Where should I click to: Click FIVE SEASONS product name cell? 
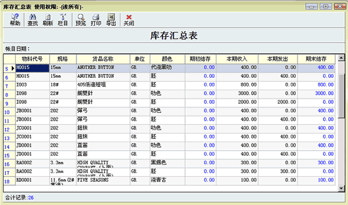click(103, 181)
